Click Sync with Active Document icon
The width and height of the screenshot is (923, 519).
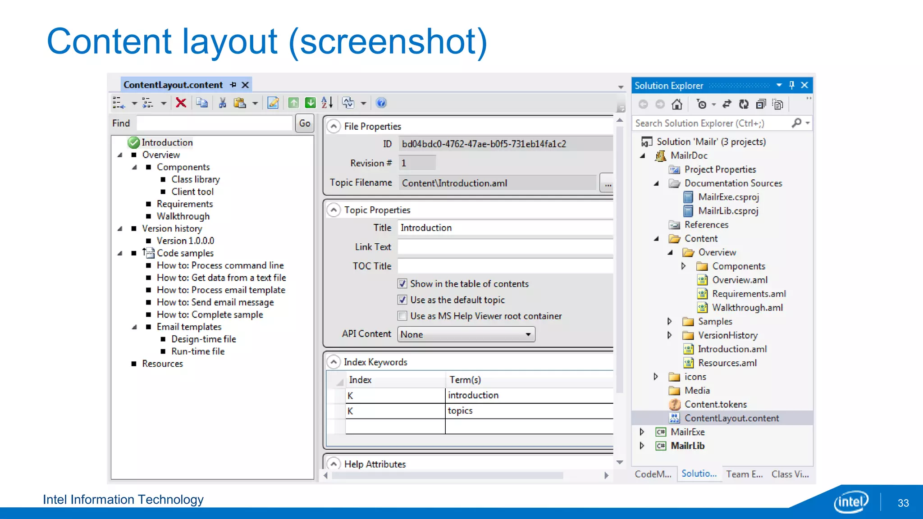pyautogui.click(x=727, y=105)
